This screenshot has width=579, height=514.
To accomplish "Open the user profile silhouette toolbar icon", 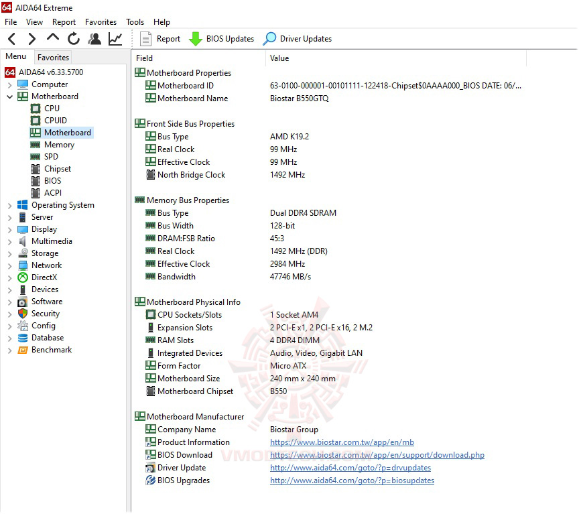I will coord(94,38).
